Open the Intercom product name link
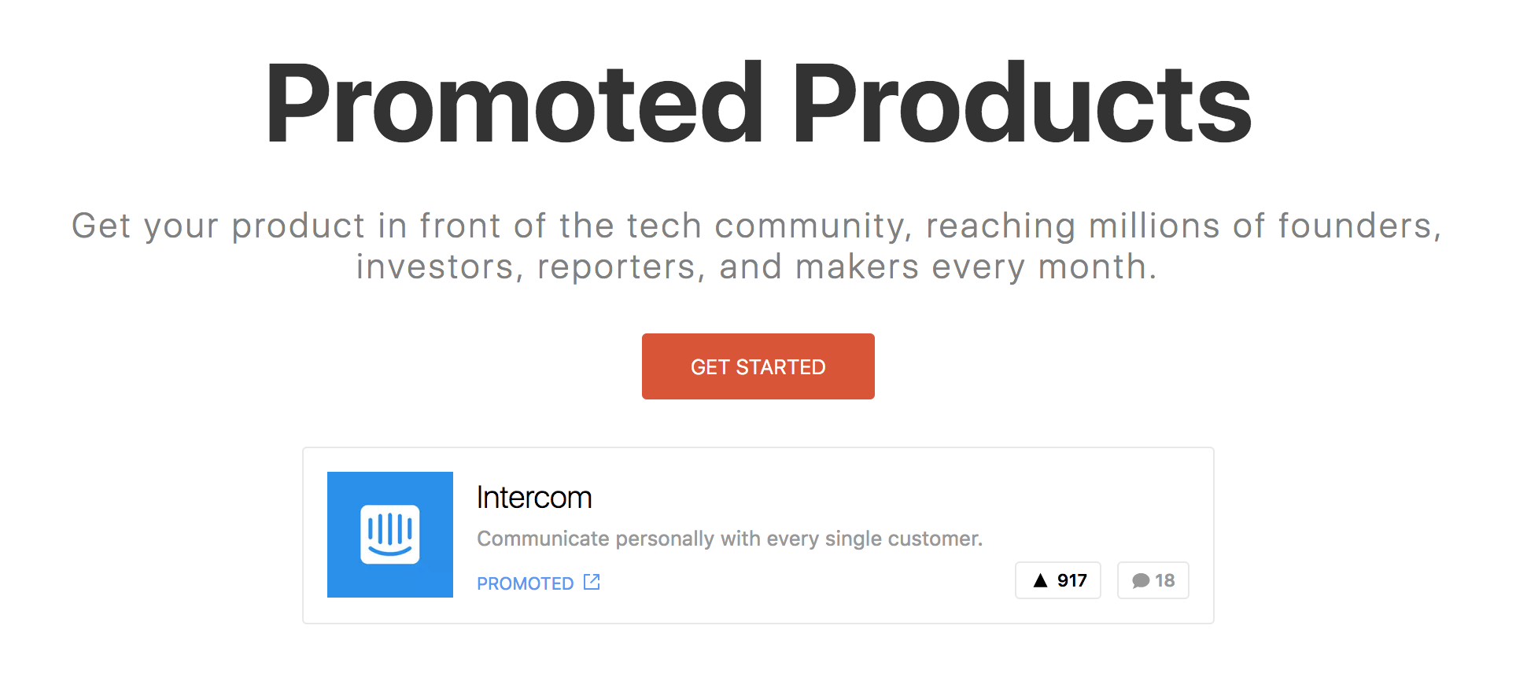The image size is (1516, 677). pos(534,496)
